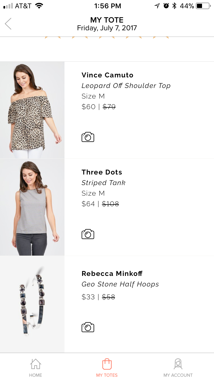Tap the Geo Stone Half Hoops item name

tap(120, 284)
